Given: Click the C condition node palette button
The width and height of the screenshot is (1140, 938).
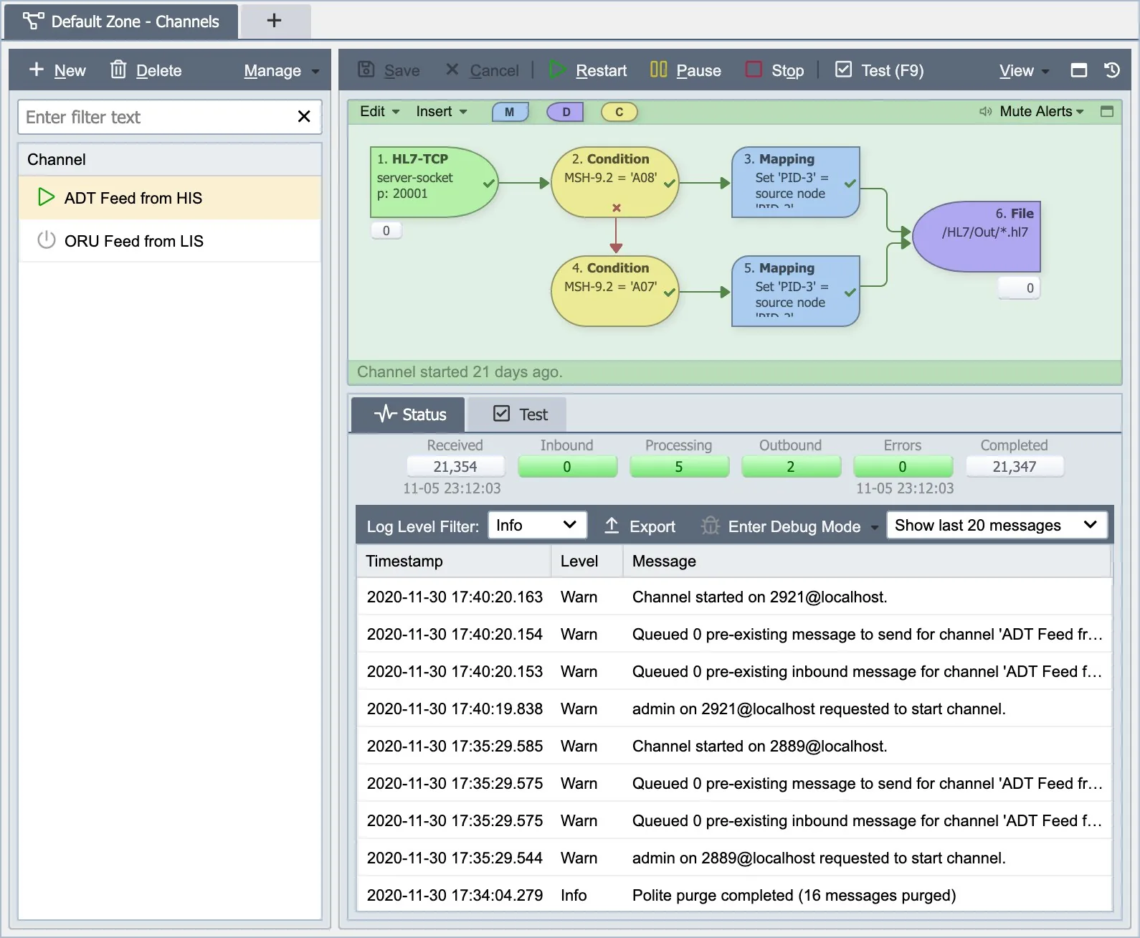Looking at the screenshot, I should point(619,112).
